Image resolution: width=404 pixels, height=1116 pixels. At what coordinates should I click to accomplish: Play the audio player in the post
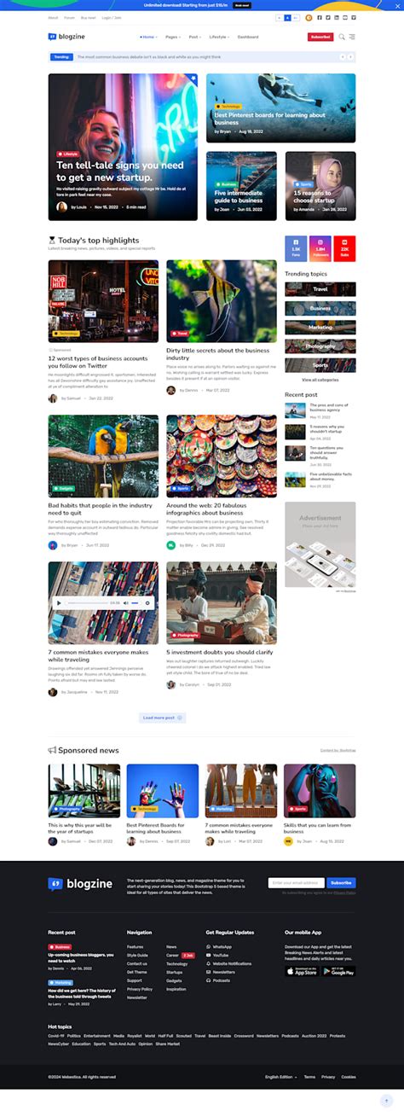tap(60, 602)
